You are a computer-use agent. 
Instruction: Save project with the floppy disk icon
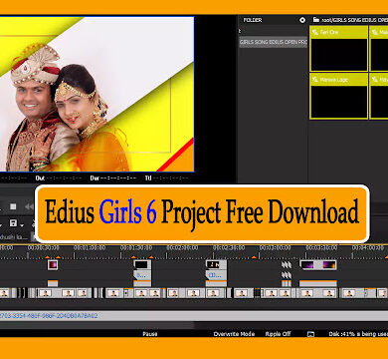click(x=13, y=223)
